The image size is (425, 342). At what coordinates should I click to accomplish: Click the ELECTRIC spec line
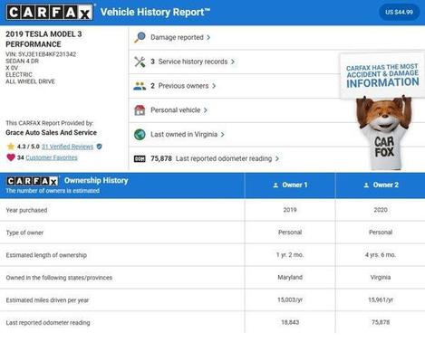[19, 74]
